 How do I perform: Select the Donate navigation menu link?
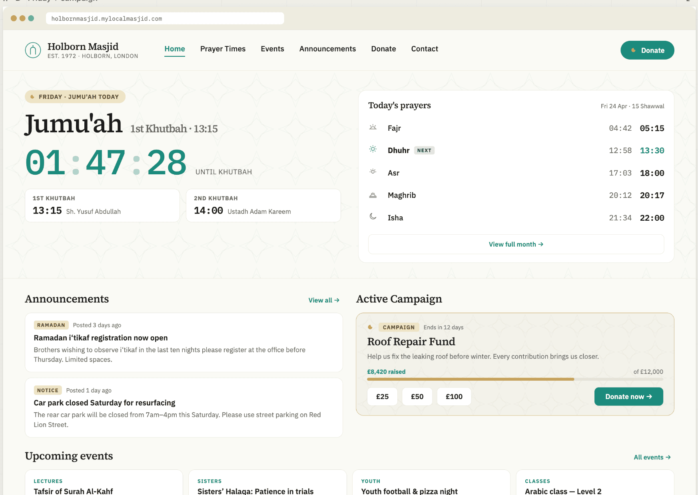(x=383, y=49)
